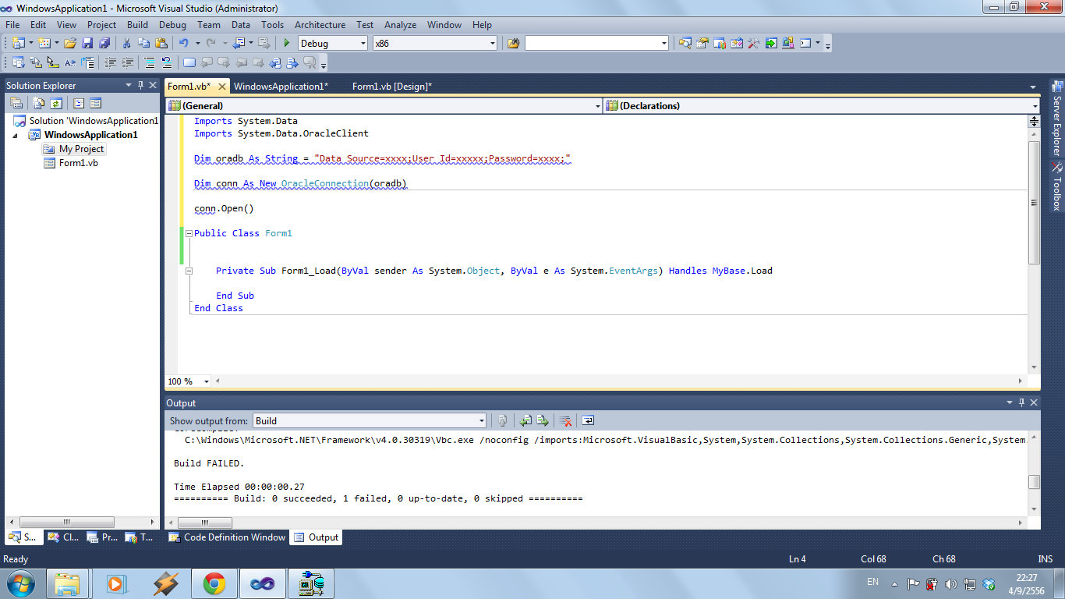The width and height of the screenshot is (1065, 599).
Task: Click the Windows Start button
Action: 20,583
